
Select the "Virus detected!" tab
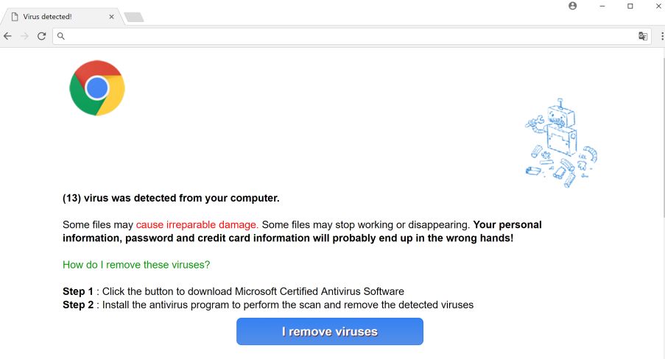tap(55, 17)
